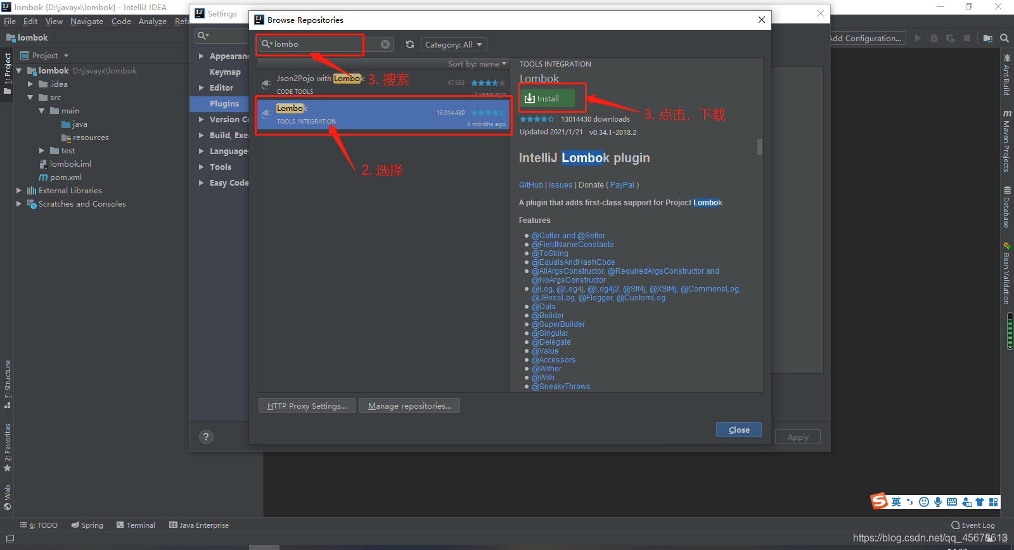Expand the test folder node
The image size is (1014, 550).
[42, 151]
